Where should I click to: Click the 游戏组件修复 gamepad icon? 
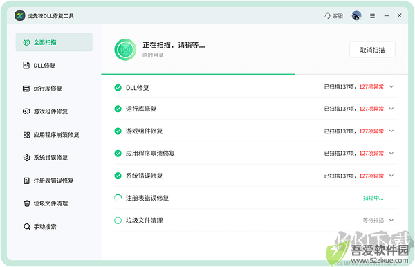(26, 111)
